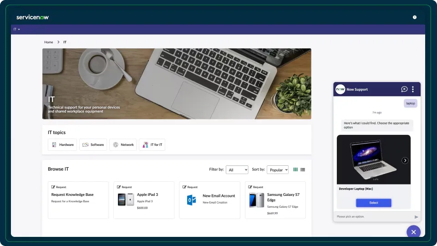The width and height of the screenshot is (437, 246).
Task: Click the ServiceNow logo
Action: pos(32,17)
